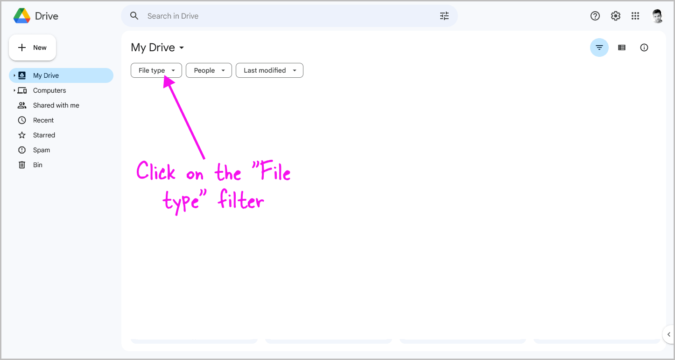The height and width of the screenshot is (360, 675).
Task: Open the Recent section
Action: pyautogui.click(x=42, y=120)
